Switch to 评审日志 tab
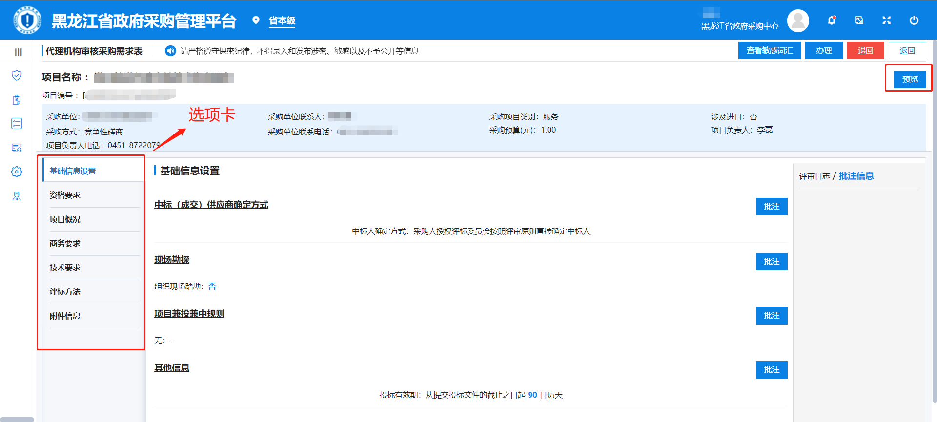Image resolution: width=937 pixels, height=422 pixels. tap(815, 176)
